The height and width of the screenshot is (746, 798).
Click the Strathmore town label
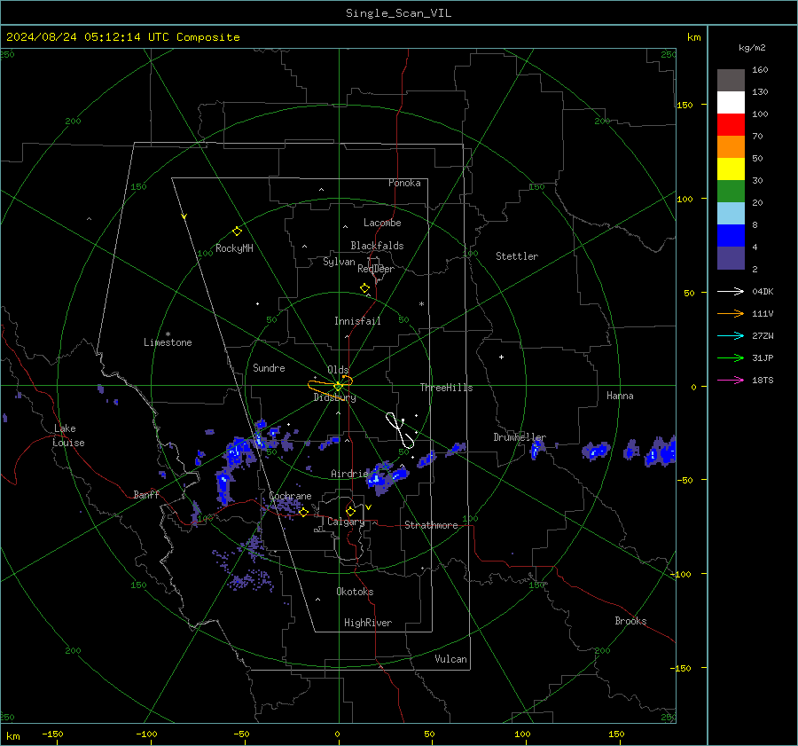[431, 525]
